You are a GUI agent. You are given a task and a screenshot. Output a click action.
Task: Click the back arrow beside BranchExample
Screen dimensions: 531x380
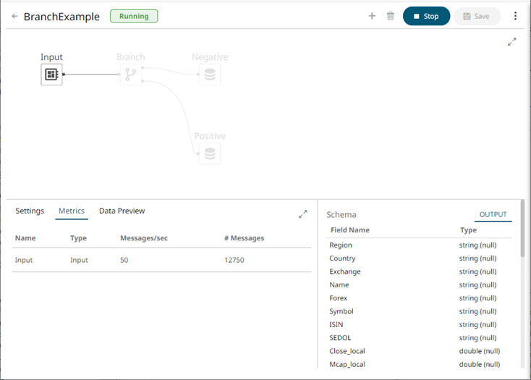pyautogui.click(x=14, y=16)
